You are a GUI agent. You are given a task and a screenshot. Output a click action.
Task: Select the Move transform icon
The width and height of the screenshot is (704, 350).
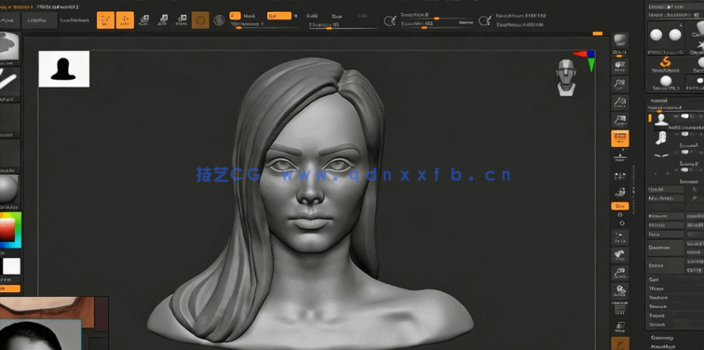144,20
